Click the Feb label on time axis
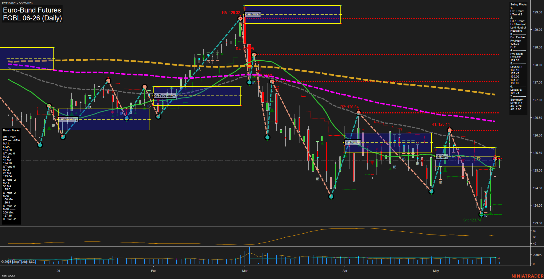Screen dimensions: 544x279 pos(154,271)
